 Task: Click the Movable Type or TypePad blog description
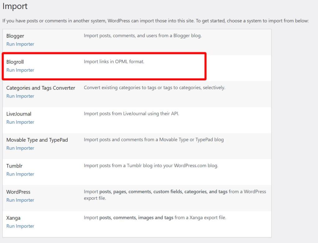(x=154, y=140)
